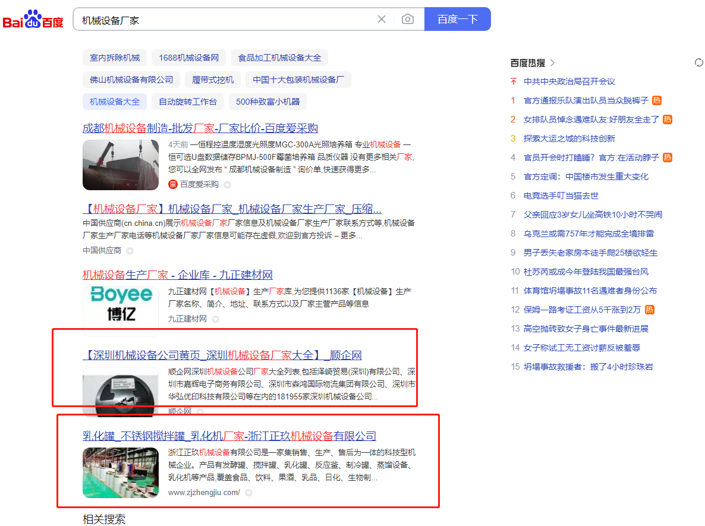The image size is (705, 526).
Task: Open hot search 保姆一路考证工资从5千涨到2万
Action: point(582,310)
